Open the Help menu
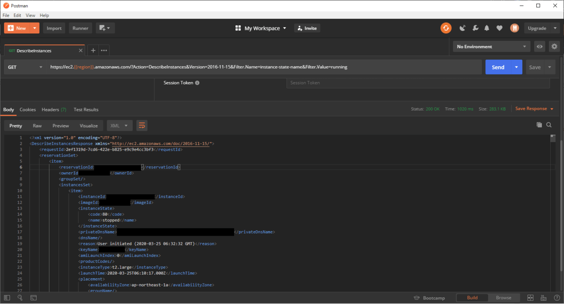564x304 pixels. (44, 15)
